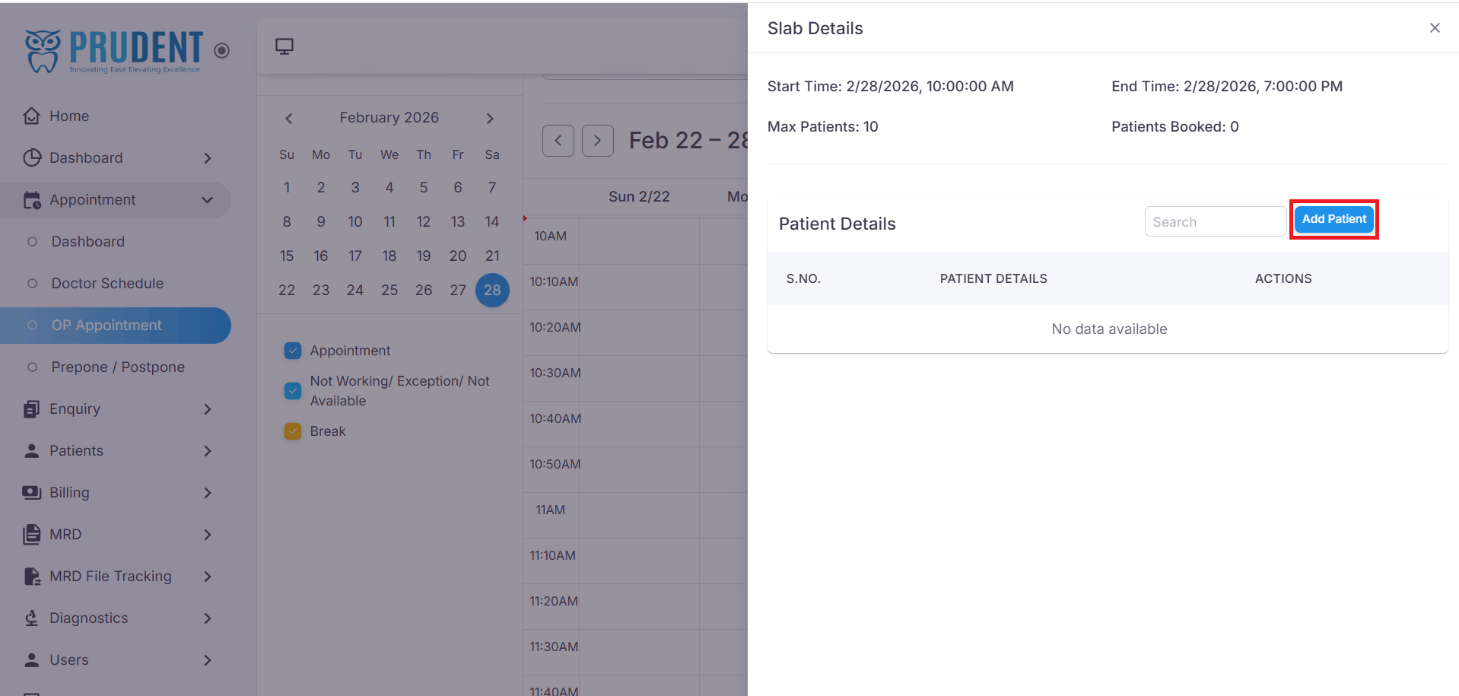Go to previous month in mini calendar
This screenshot has height=696, width=1459.
tap(289, 118)
